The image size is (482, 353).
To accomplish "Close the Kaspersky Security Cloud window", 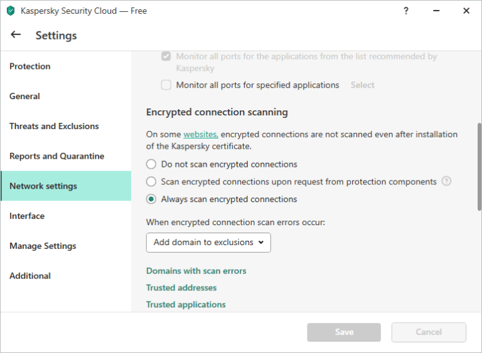I will [466, 11].
